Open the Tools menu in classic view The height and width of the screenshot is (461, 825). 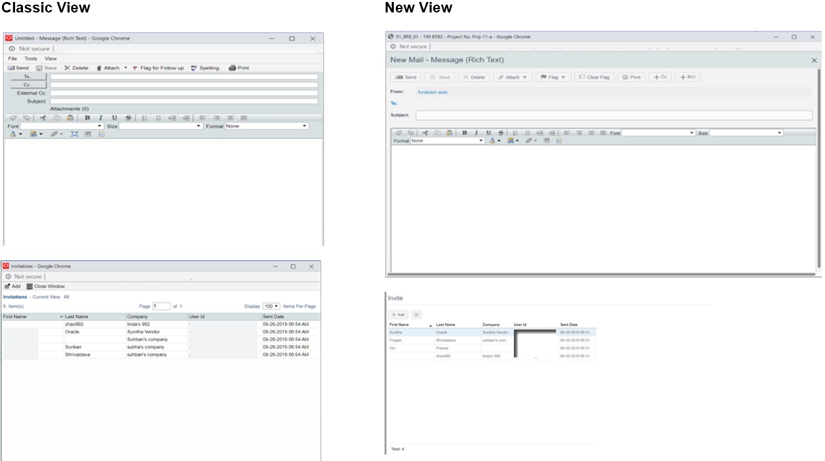click(x=31, y=58)
